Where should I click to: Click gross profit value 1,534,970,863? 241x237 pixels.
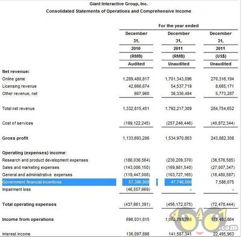tap(178, 138)
